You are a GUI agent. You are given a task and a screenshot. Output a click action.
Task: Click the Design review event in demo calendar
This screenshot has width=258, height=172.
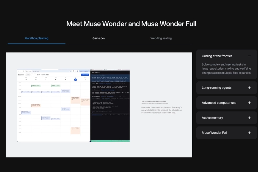tap(26, 113)
